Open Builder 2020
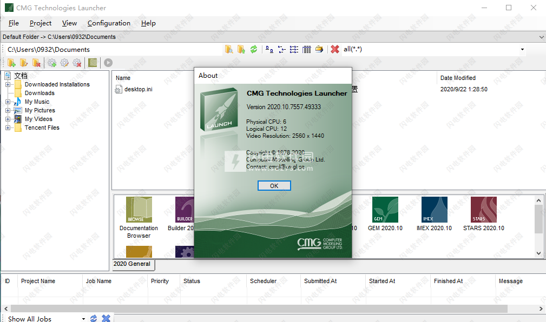Image resolution: width=546 pixels, height=322 pixels. [x=185, y=210]
